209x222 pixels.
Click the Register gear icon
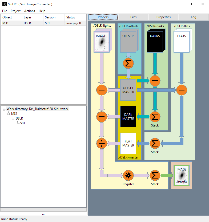pyautogui.click(x=128, y=175)
